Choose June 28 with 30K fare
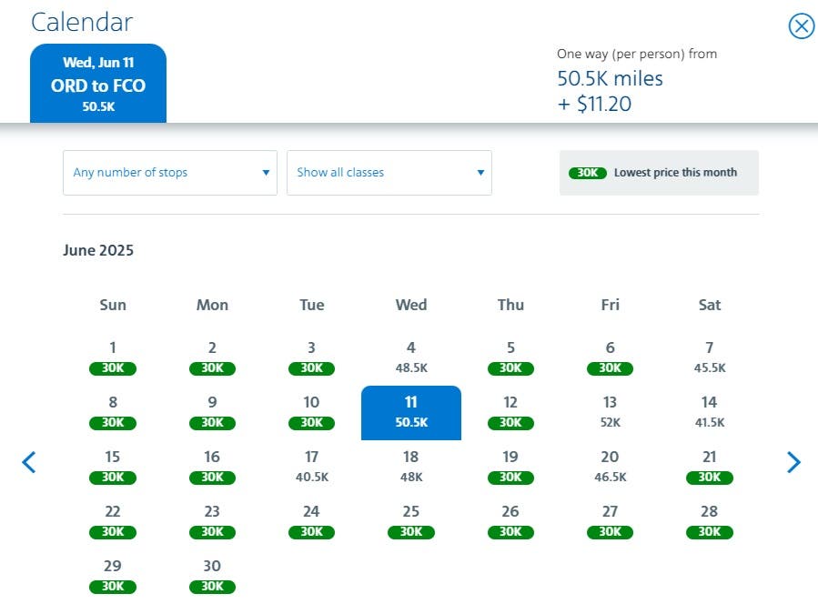The height and width of the screenshot is (614, 818). 710,521
